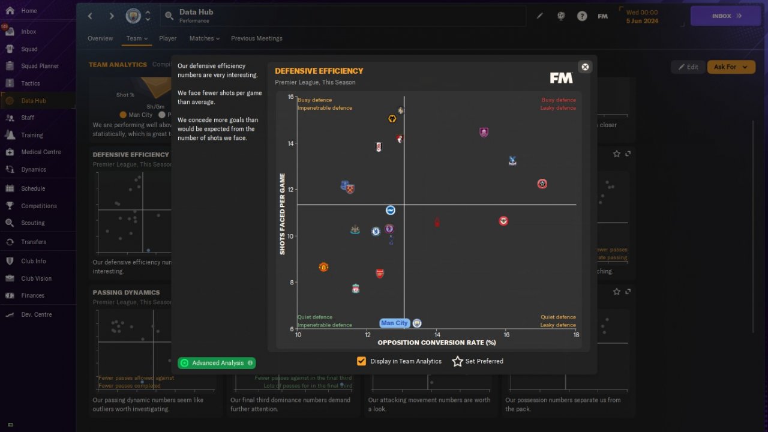Click the back navigation arrow
Image resolution: width=768 pixels, height=432 pixels.
(91, 16)
